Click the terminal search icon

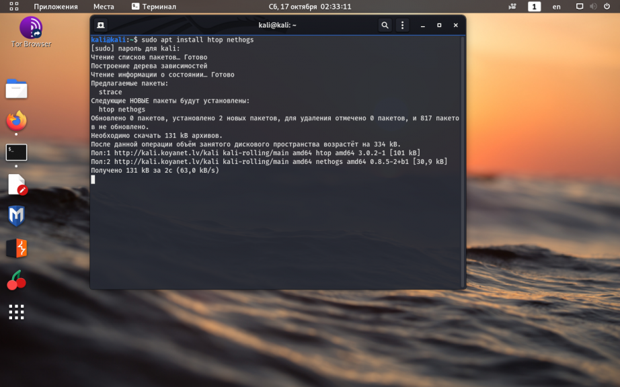click(385, 26)
